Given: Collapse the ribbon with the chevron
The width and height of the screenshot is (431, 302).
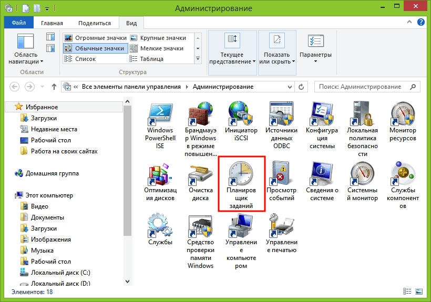Looking at the screenshot, I should click(x=409, y=22).
